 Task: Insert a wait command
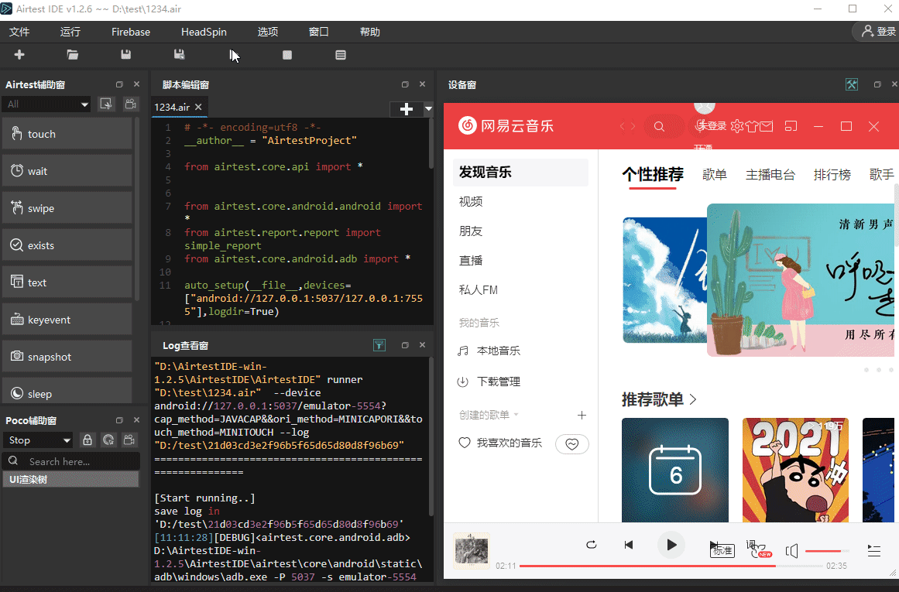(x=67, y=171)
